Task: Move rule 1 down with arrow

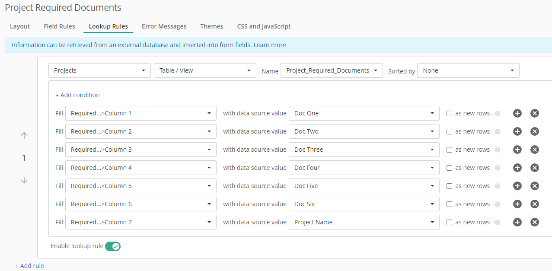Action: click(x=24, y=180)
